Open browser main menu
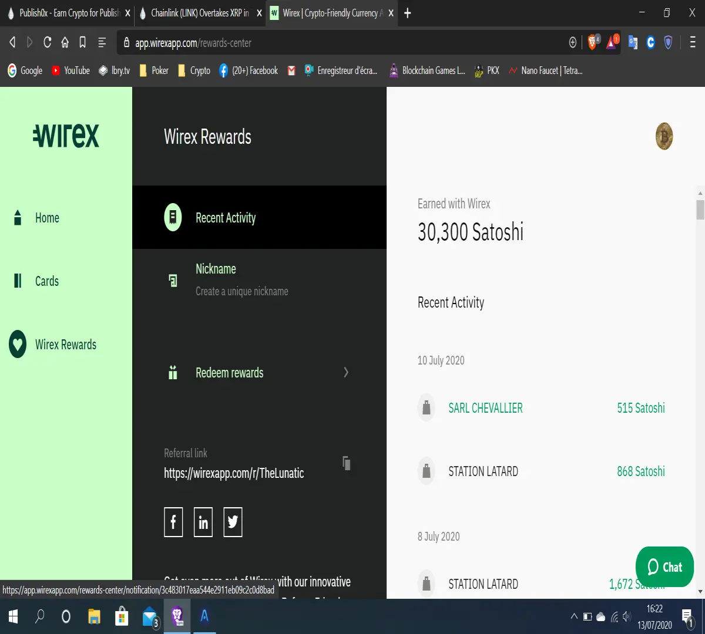The width and height of the screenshot is (705, 634). click(693, 42)
